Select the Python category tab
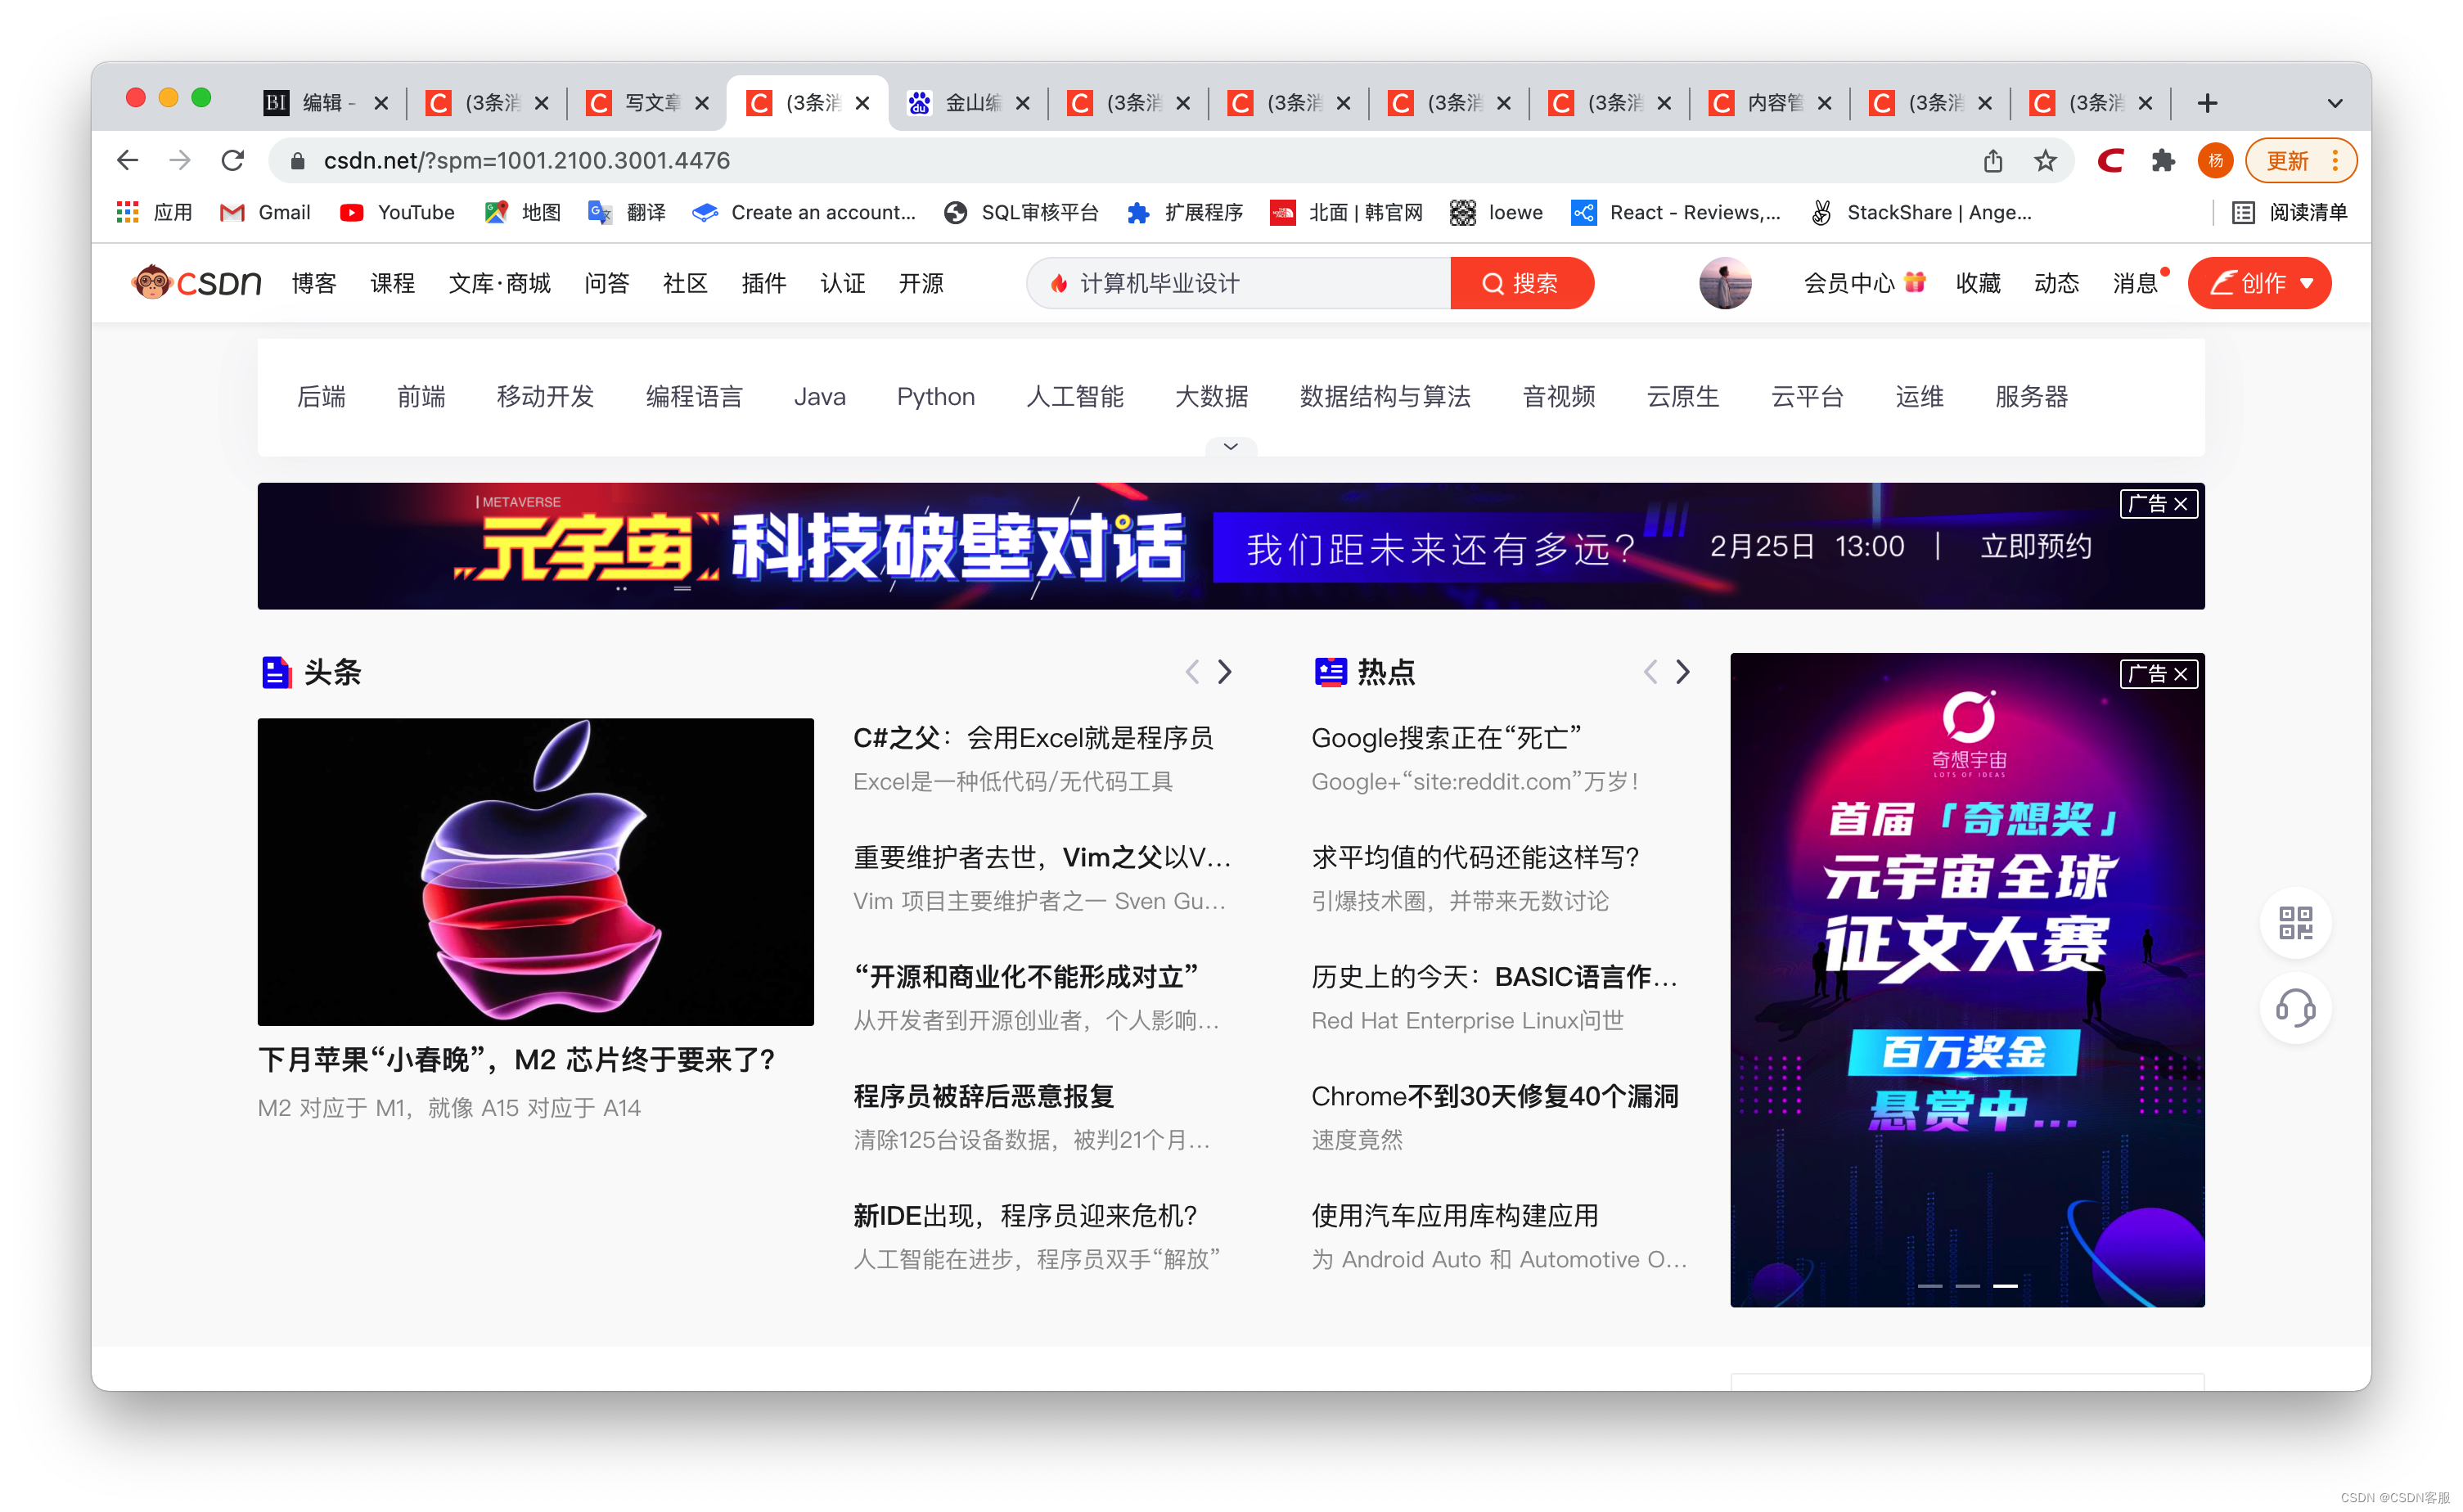 (935, 397)
